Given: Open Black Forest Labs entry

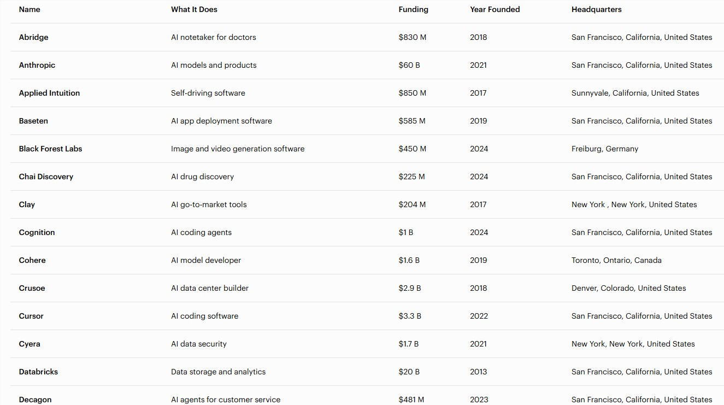Looking at the screenshot, I should 50,149.
